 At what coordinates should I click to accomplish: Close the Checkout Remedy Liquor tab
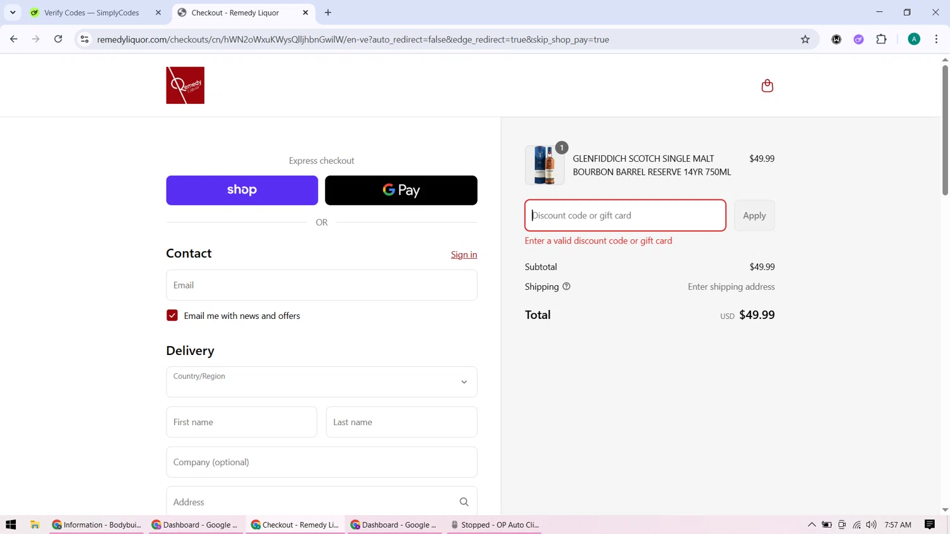pos(305,13)
